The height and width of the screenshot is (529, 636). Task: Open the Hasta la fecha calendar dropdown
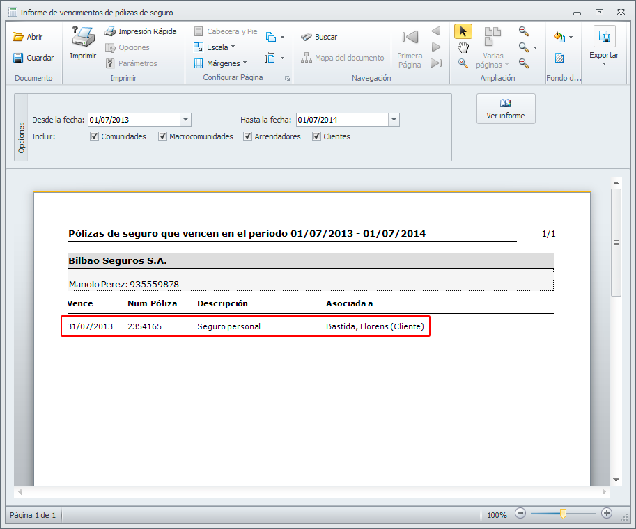[394, 120]
